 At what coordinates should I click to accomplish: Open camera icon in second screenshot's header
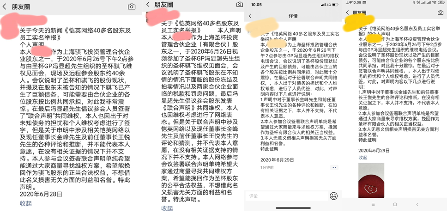pos(240,4)
